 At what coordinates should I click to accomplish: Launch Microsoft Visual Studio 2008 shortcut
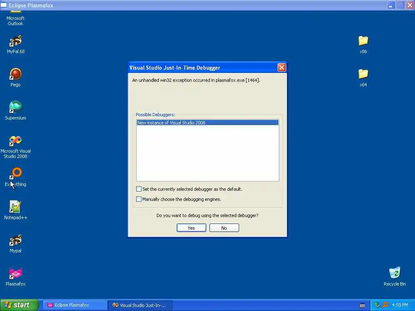[x=15, y=147]
